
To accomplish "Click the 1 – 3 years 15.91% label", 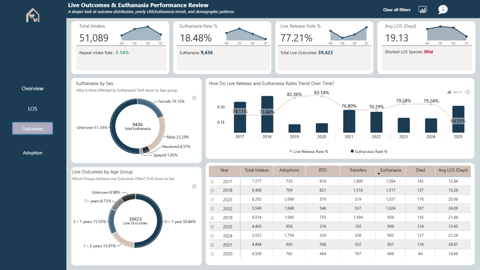I will pos(99,246).
